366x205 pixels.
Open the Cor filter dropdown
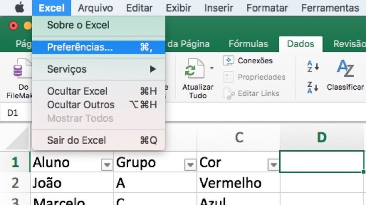coord(273,164)
